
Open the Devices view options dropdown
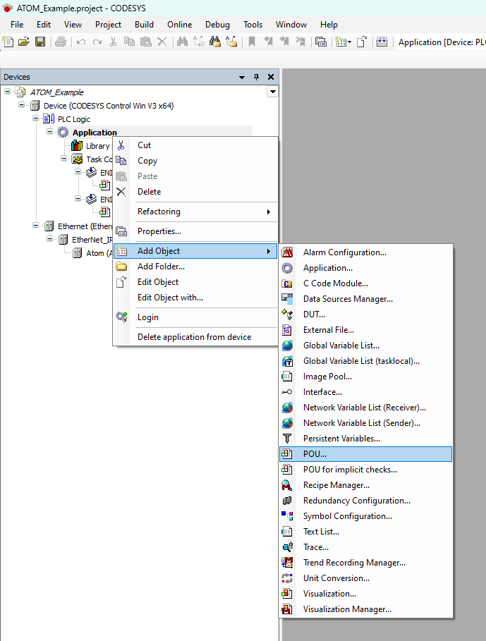(273, 92)
